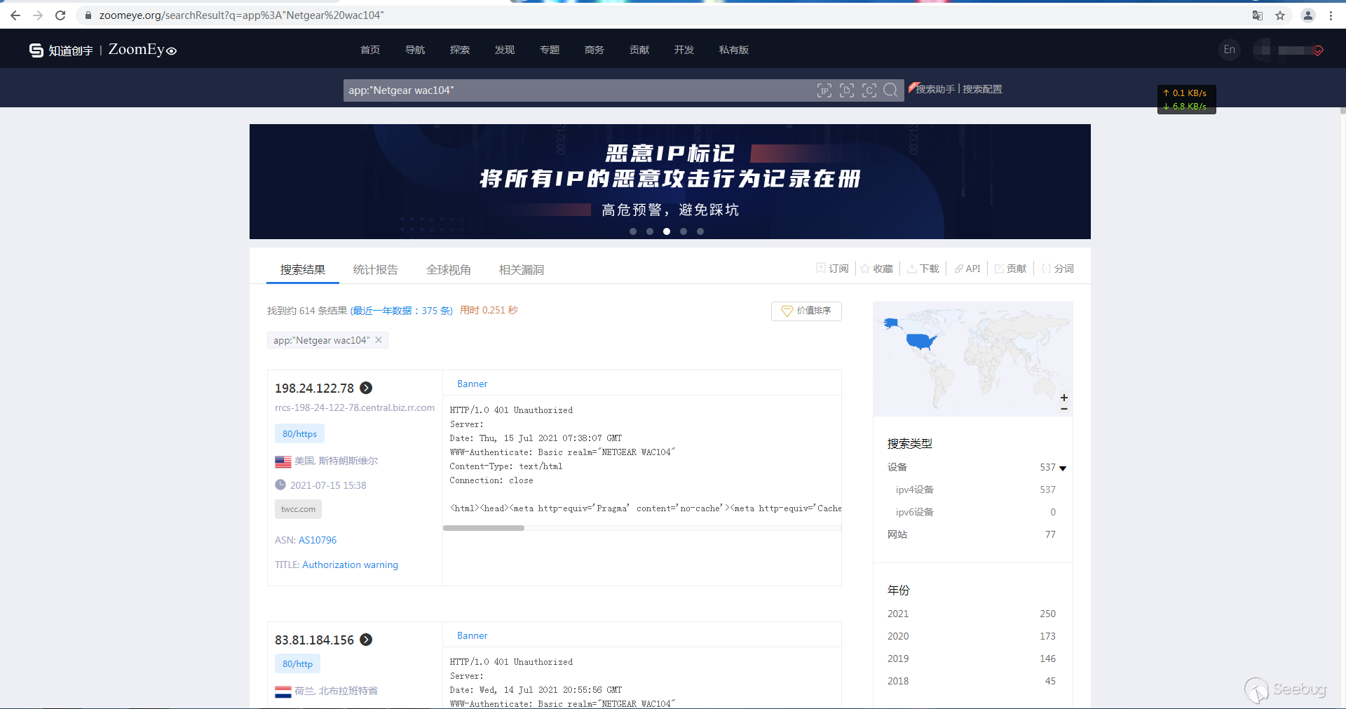Open details arrow beside 83.81.184.156

click(x=366, y=640)
